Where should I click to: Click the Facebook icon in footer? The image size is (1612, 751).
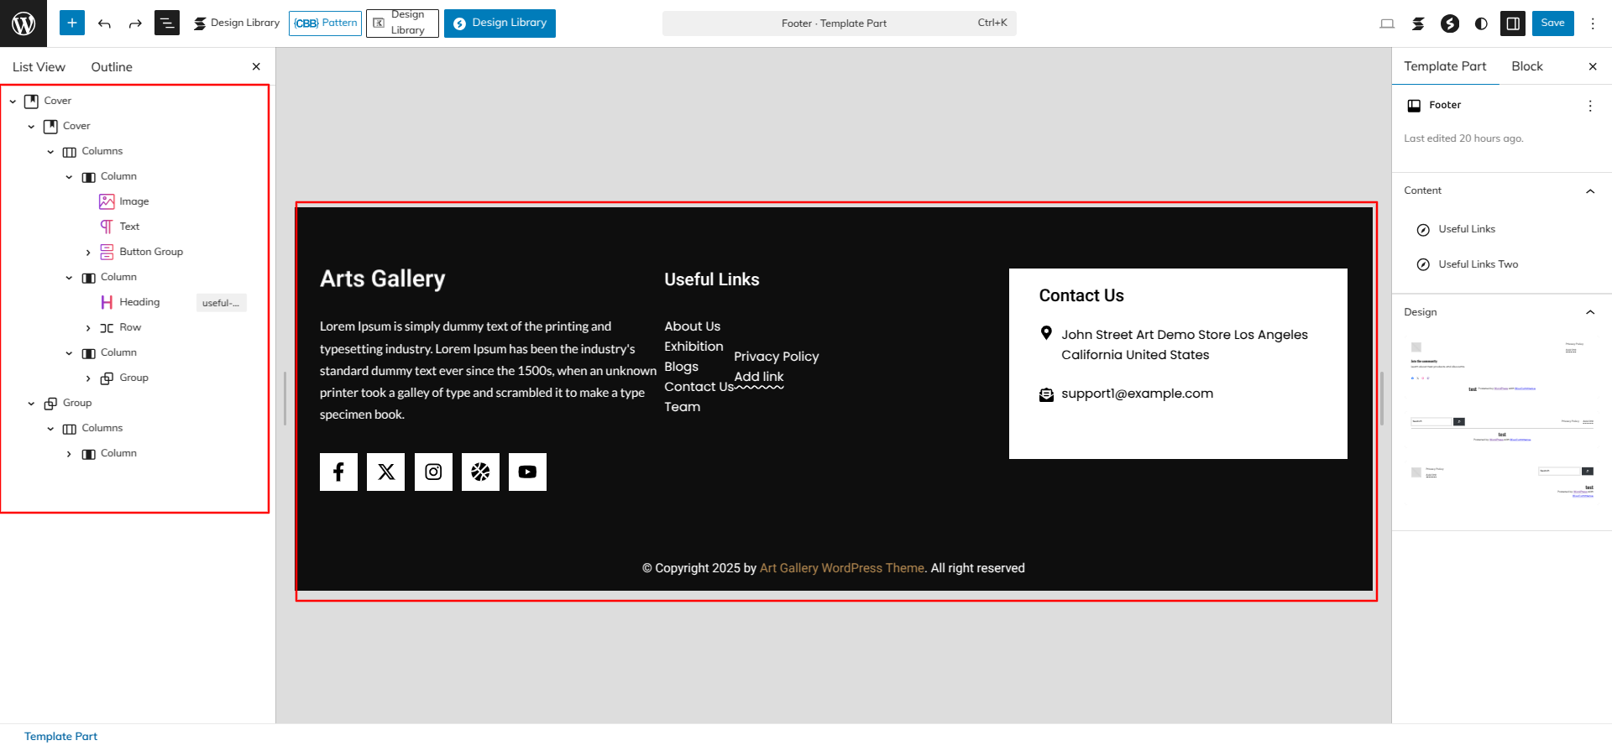pos(338,472)
